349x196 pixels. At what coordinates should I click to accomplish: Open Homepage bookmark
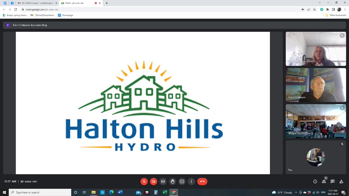click(65, 15)
